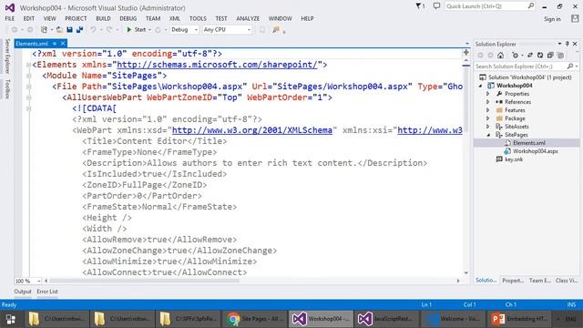583x328 pixels.
Task: Click the Navigate Backward icon
Action: 15,29
